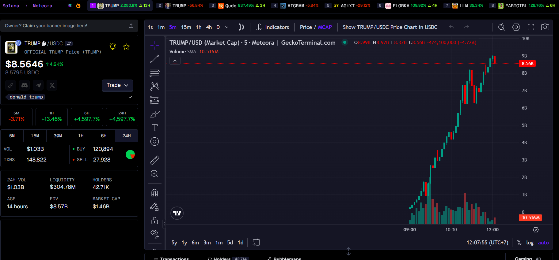
Task: Select the 1m timeframe
Action: tap(161, 27)
